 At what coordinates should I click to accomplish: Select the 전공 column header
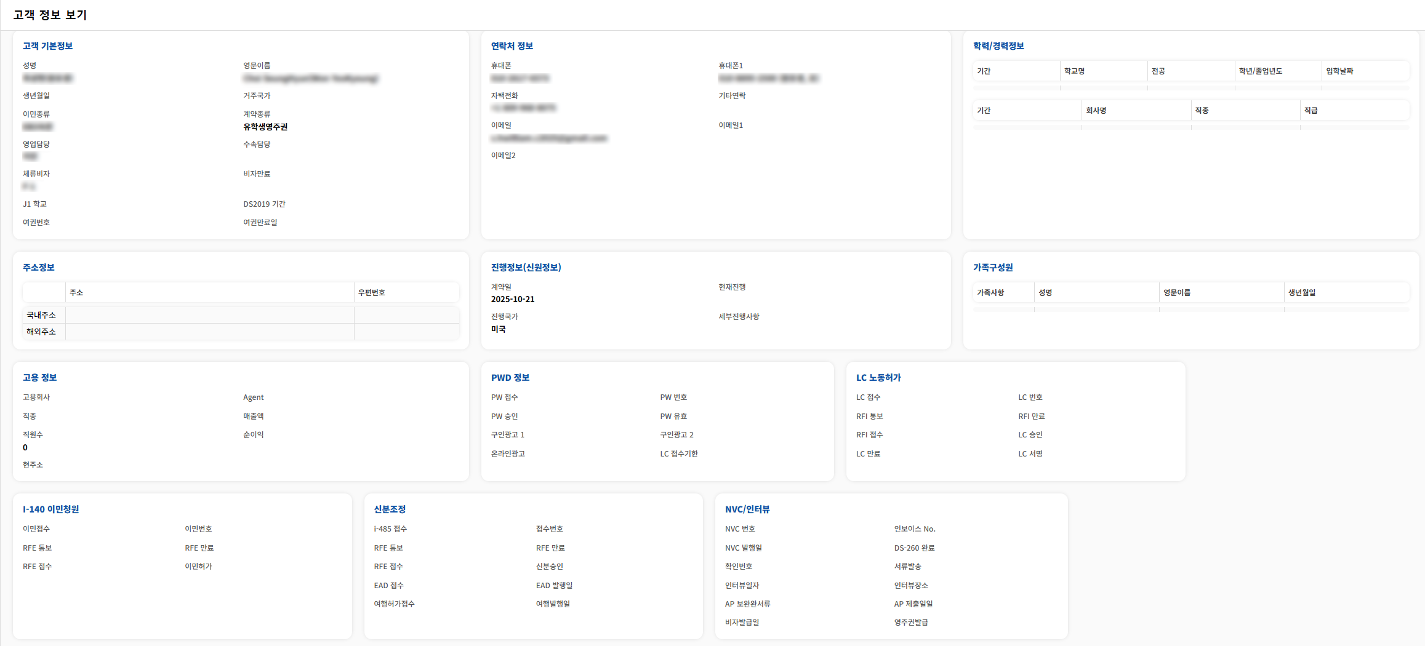coord(1158,71)
